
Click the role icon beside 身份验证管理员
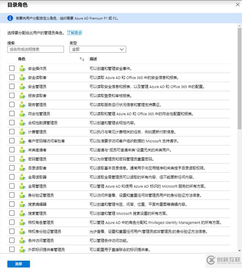(x=22, y=195)
